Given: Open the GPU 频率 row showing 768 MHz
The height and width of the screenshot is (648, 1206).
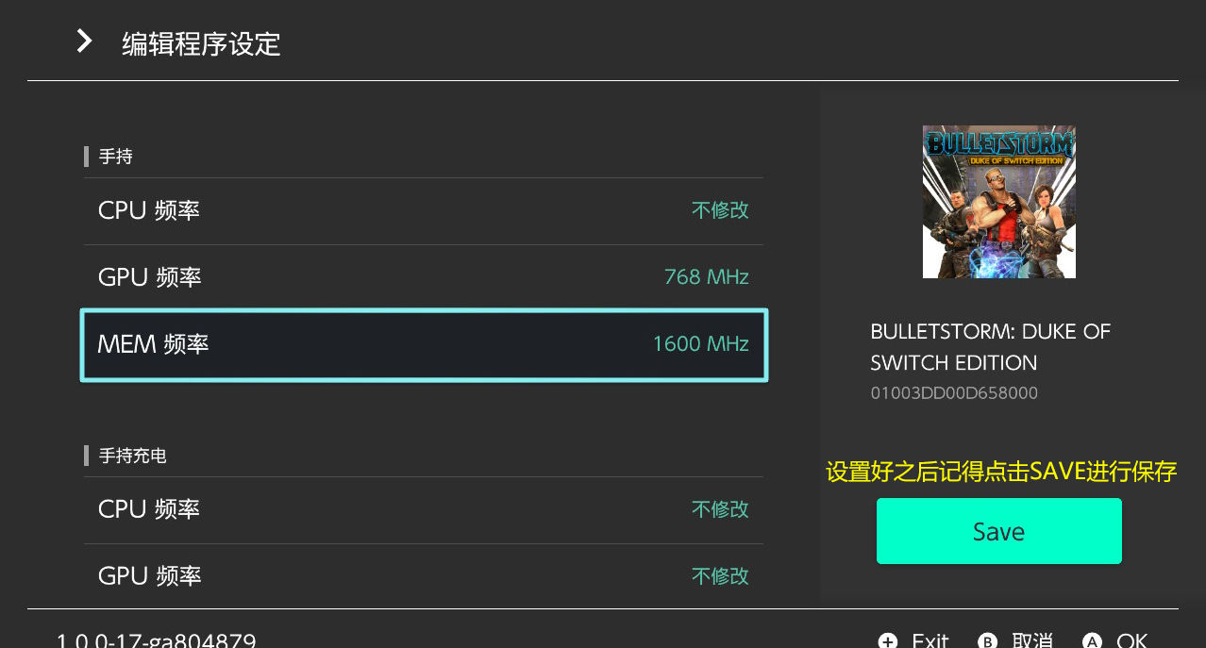Looking at the screenshot, I should [424, 278].
